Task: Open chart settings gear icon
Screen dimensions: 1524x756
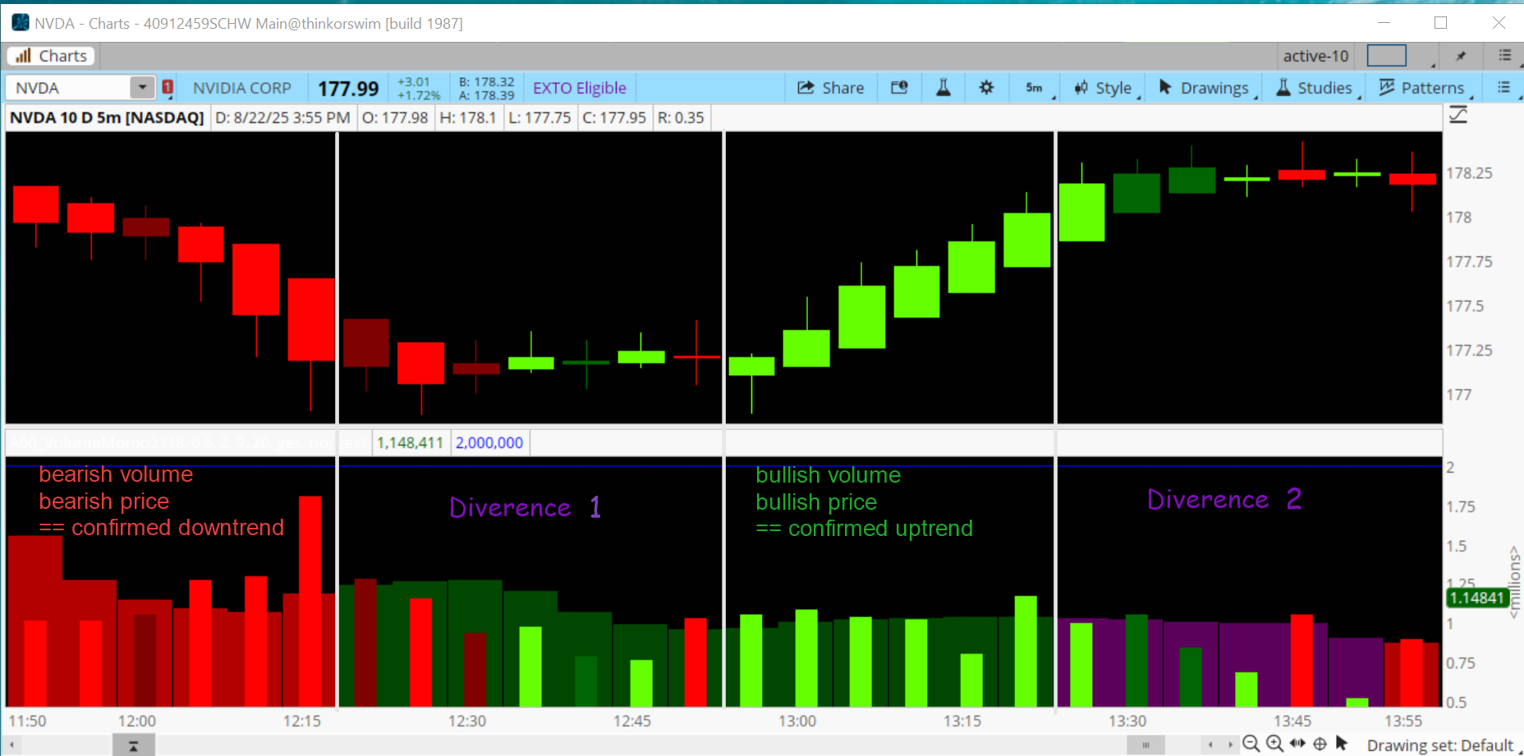Action: pos(986,87)
